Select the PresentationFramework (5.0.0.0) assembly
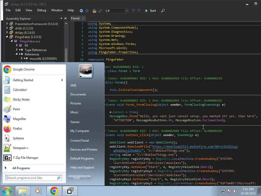The image size is (261, 196). 36,24
